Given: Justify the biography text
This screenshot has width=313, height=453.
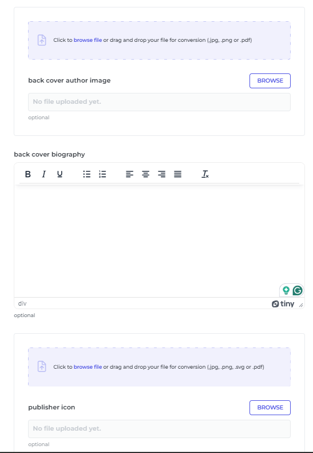Looking at the screenshot, I should click(177, 174).
